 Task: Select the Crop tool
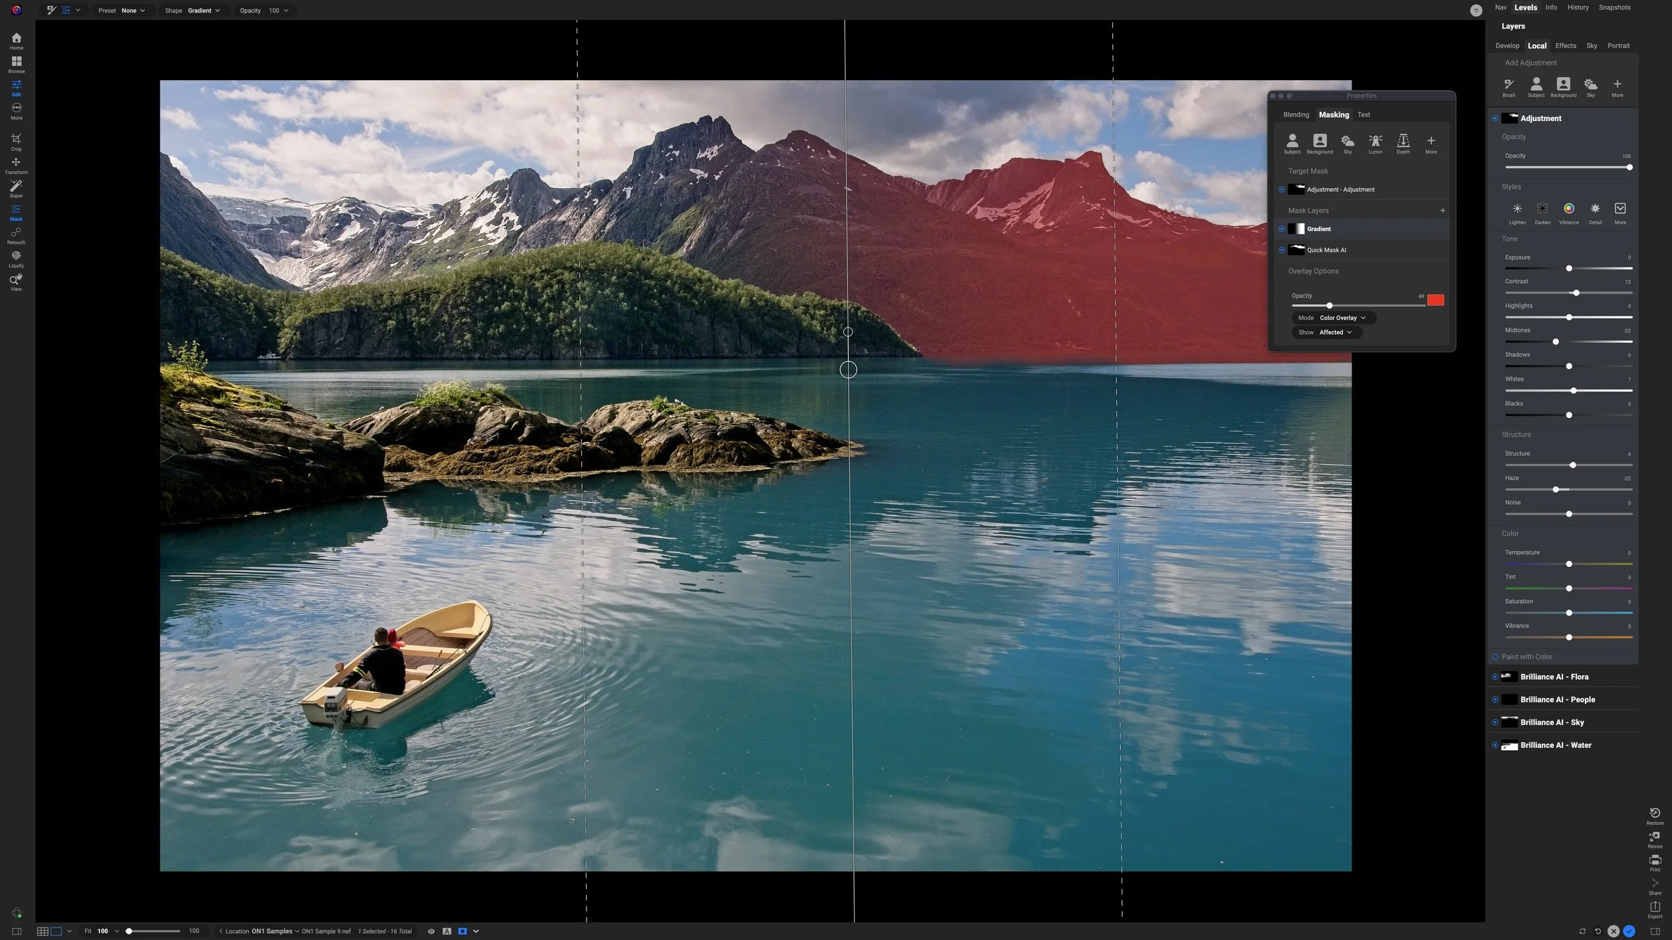(16, 142)
